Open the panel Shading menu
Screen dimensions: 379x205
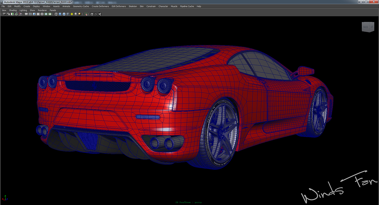pyautogui.click(x=13, y=10)
